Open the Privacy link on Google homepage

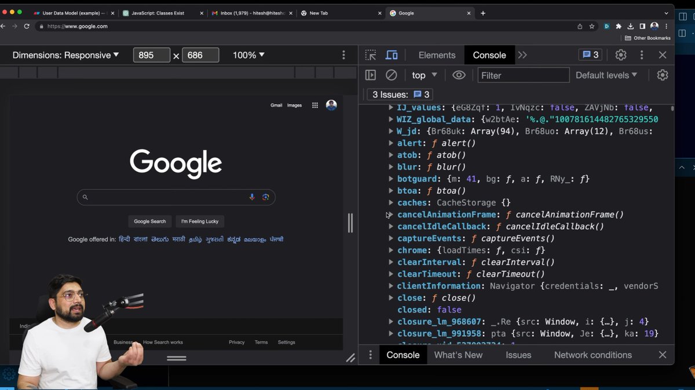(236, 342)
